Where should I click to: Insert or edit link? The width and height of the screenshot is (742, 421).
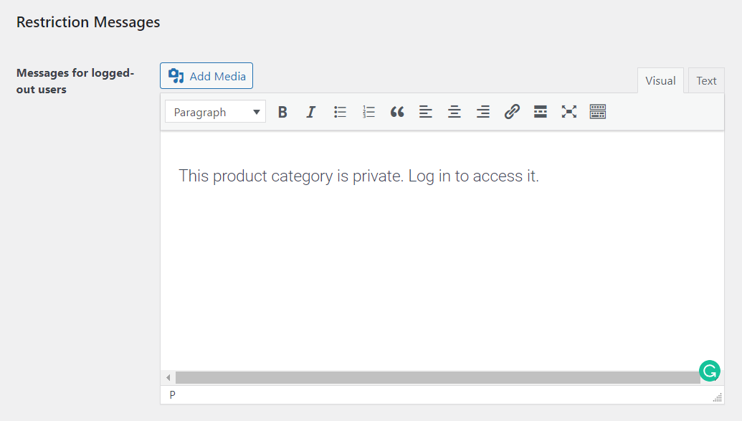click(512, 112)
